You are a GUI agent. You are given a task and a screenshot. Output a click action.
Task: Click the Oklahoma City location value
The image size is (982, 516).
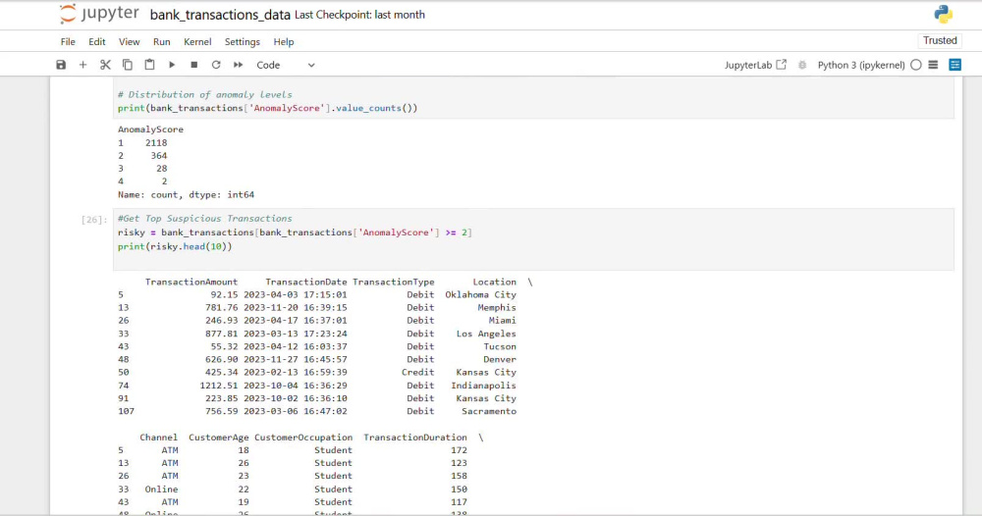(x=480, y=294)
